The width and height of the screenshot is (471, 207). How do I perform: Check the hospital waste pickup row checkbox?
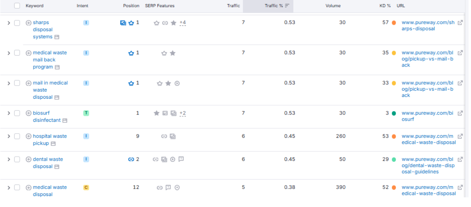[x=17, y=136]
